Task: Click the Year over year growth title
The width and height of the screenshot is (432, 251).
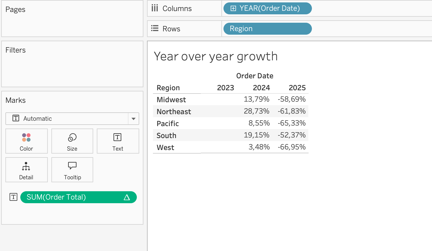Action: pyautogui.click(x=215, y=56)
